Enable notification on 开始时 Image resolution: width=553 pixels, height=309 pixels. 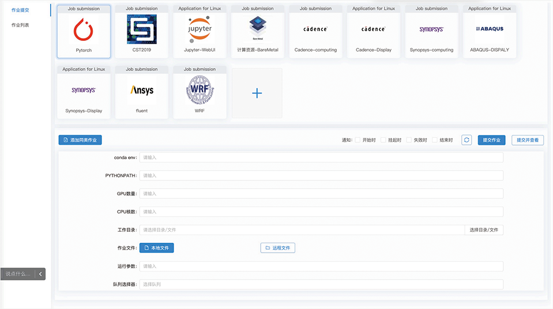click(358, 140)
